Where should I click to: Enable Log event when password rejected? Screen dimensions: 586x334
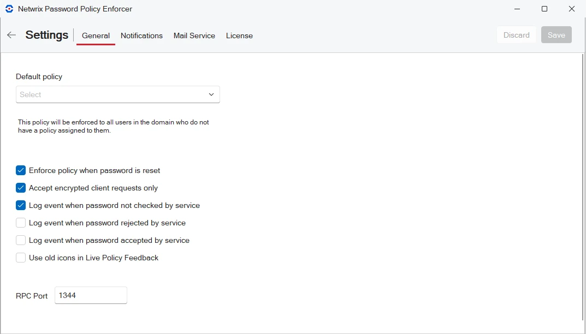pyautogui.click(x=21, y=223)
